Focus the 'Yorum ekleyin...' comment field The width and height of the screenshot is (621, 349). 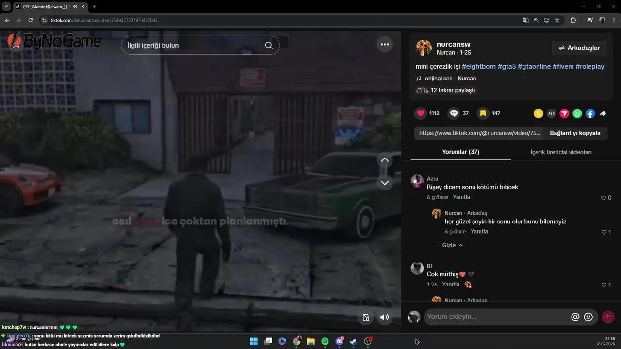tap(495, 317)
